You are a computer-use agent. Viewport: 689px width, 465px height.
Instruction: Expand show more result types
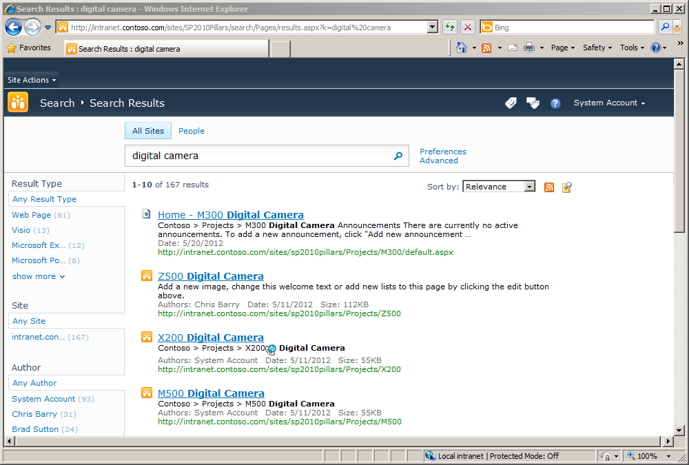39,276
